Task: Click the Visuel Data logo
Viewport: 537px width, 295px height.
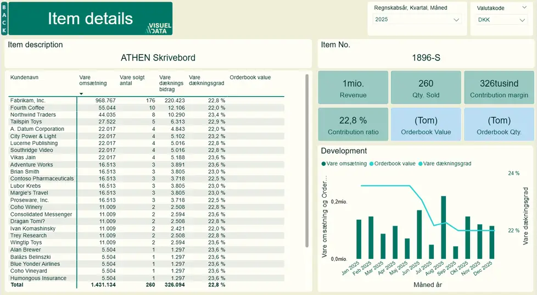Action: pyautogui.click(x=159, y=28)
